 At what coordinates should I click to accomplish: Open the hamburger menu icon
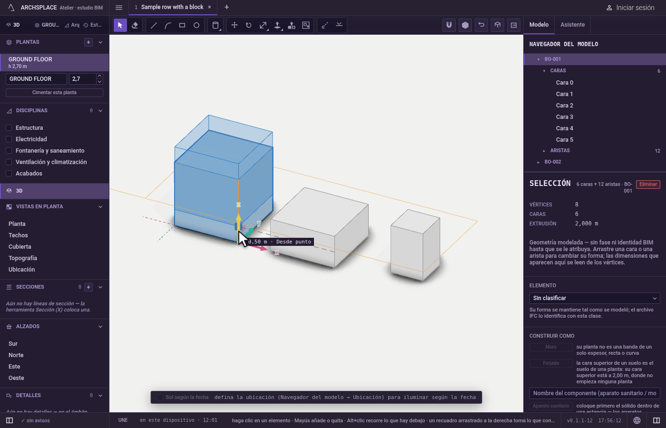(x=119, y=8)
